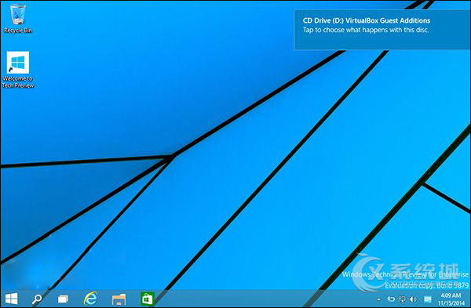
Task: Click the CD Drive VirtualBox Guest Additions notification
Action: (382, 30)
